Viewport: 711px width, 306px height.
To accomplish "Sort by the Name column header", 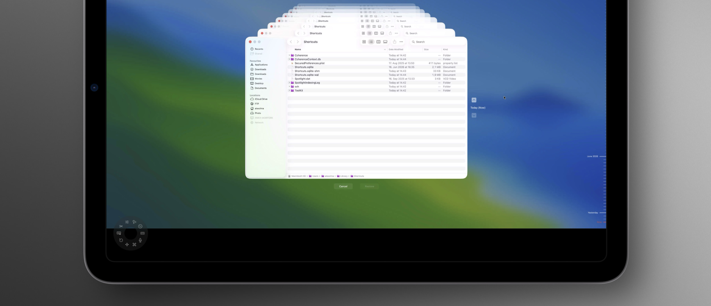I will point(298,49).
